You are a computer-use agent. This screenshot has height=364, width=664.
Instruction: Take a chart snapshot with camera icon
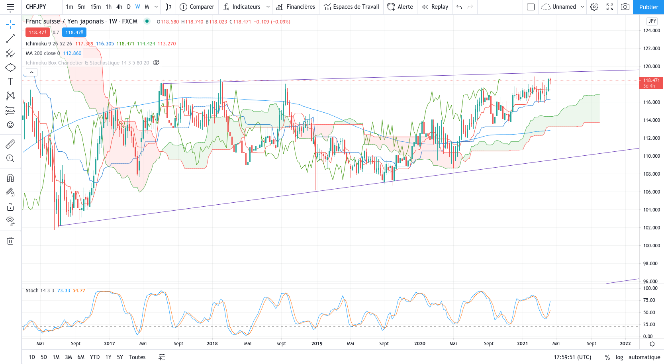[x=625, y=7]
